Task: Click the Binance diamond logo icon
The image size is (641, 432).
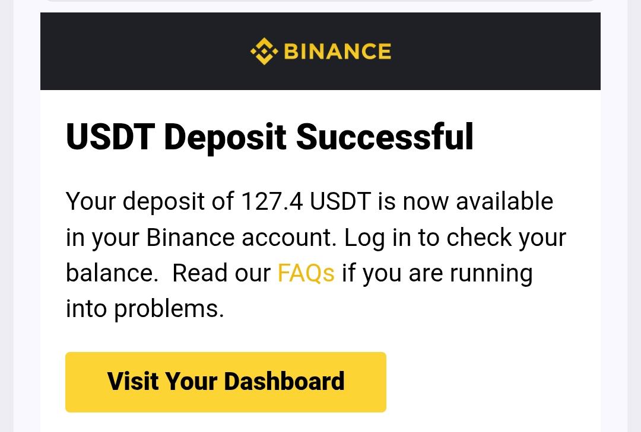Action: click(x=264, y=51)
